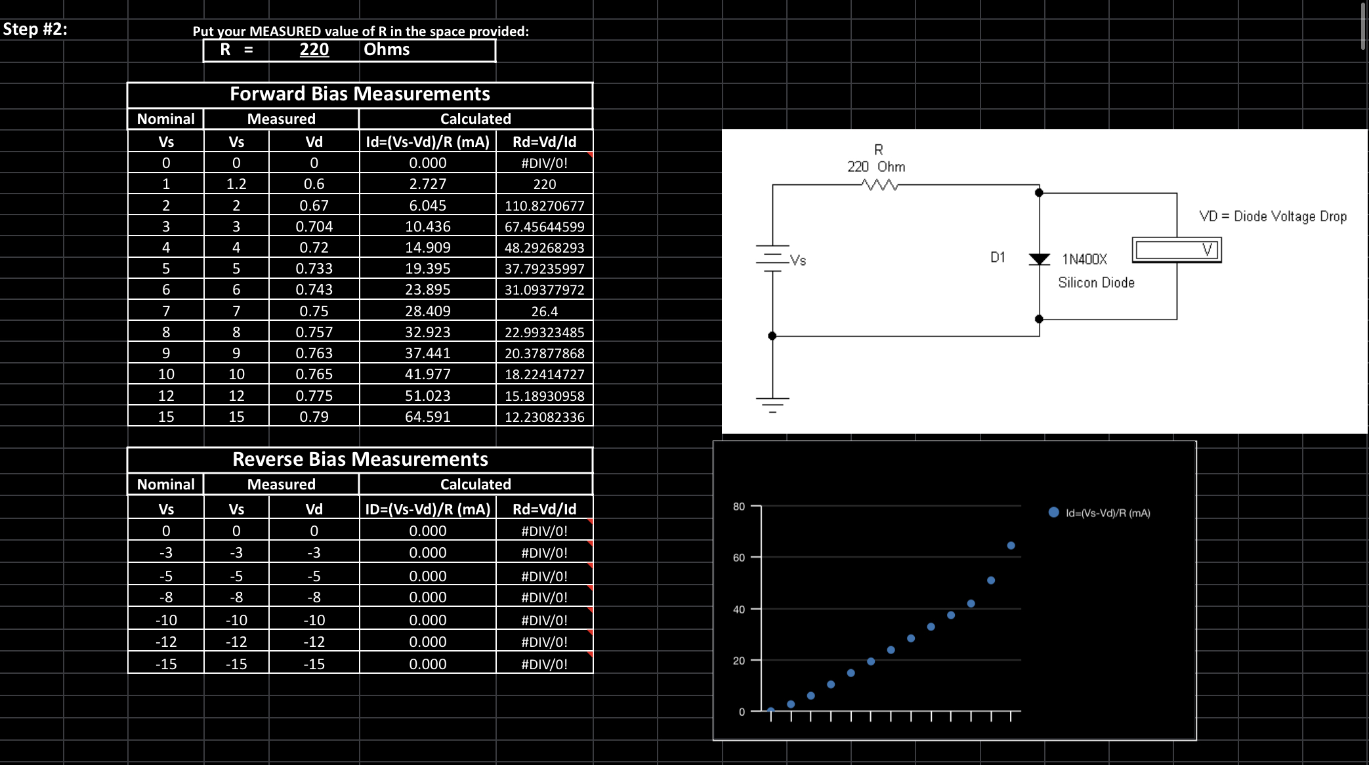Click the forward table Rd=Vd/Id header

pyautogui.click(x=545, y=142)
